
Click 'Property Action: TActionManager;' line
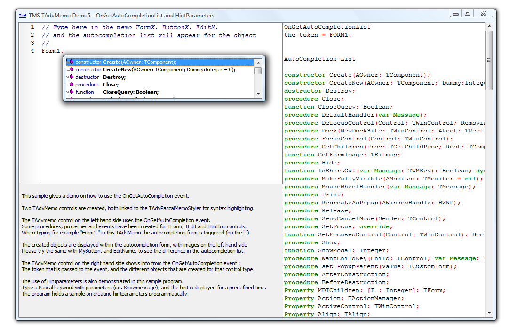click(x=344, y=299)
